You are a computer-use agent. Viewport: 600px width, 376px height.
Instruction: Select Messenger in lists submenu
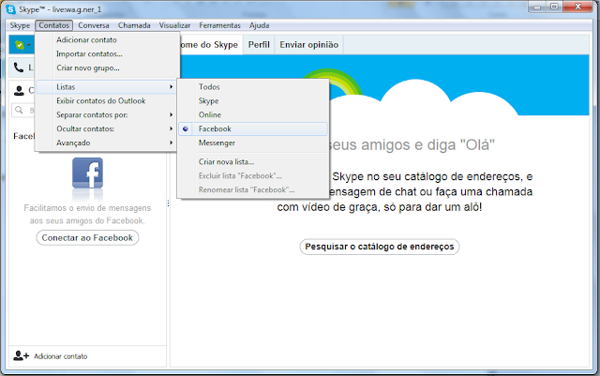pos(253,143)
